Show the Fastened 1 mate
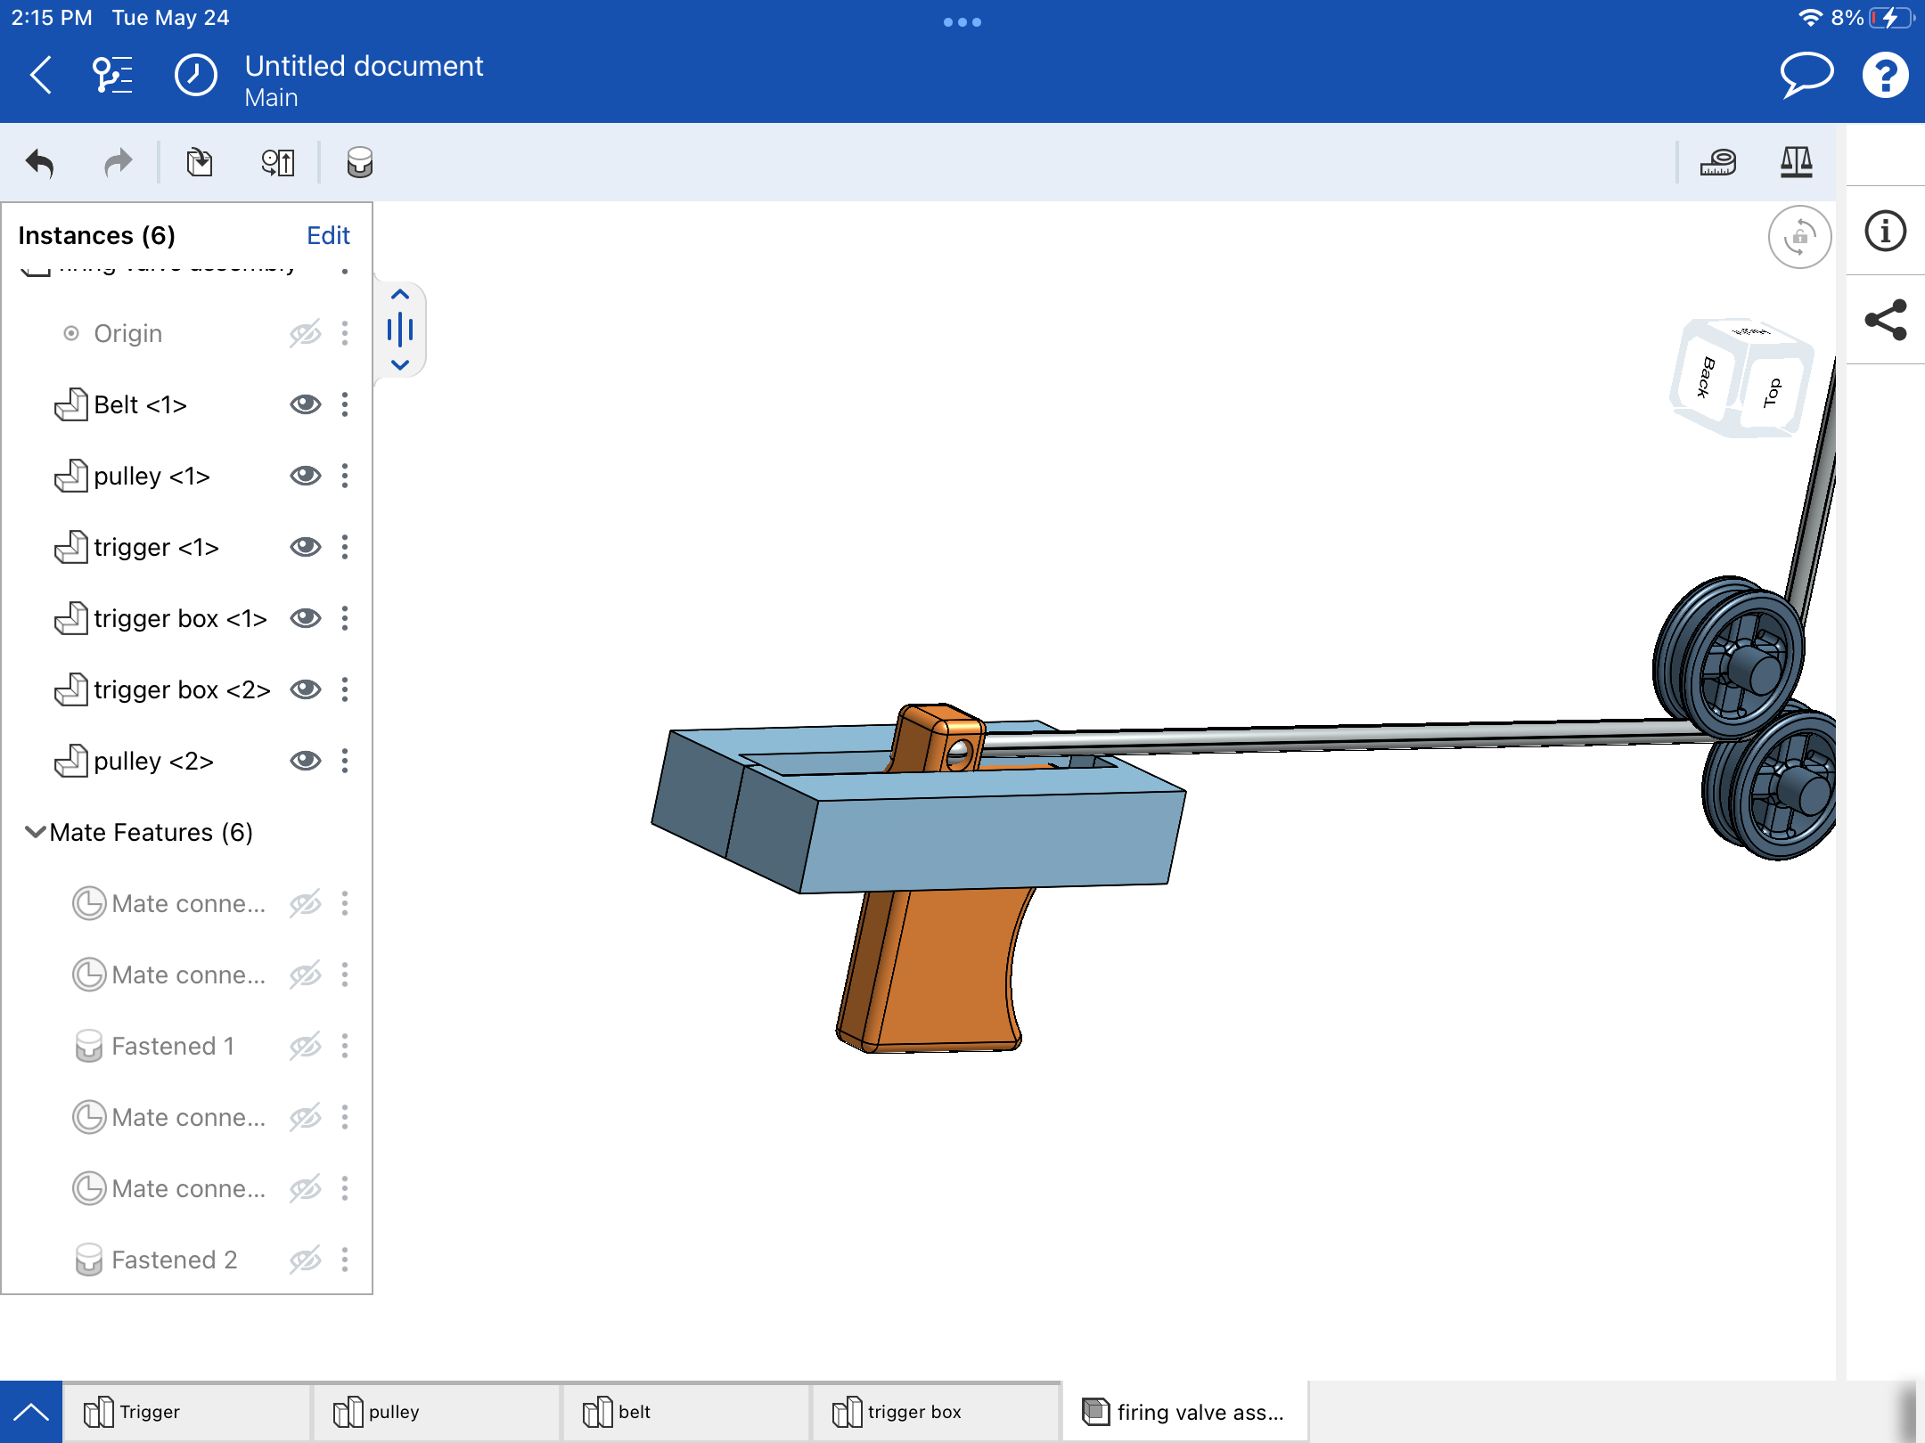The image size is (1925, 1443). click(x=305, y=1046)
